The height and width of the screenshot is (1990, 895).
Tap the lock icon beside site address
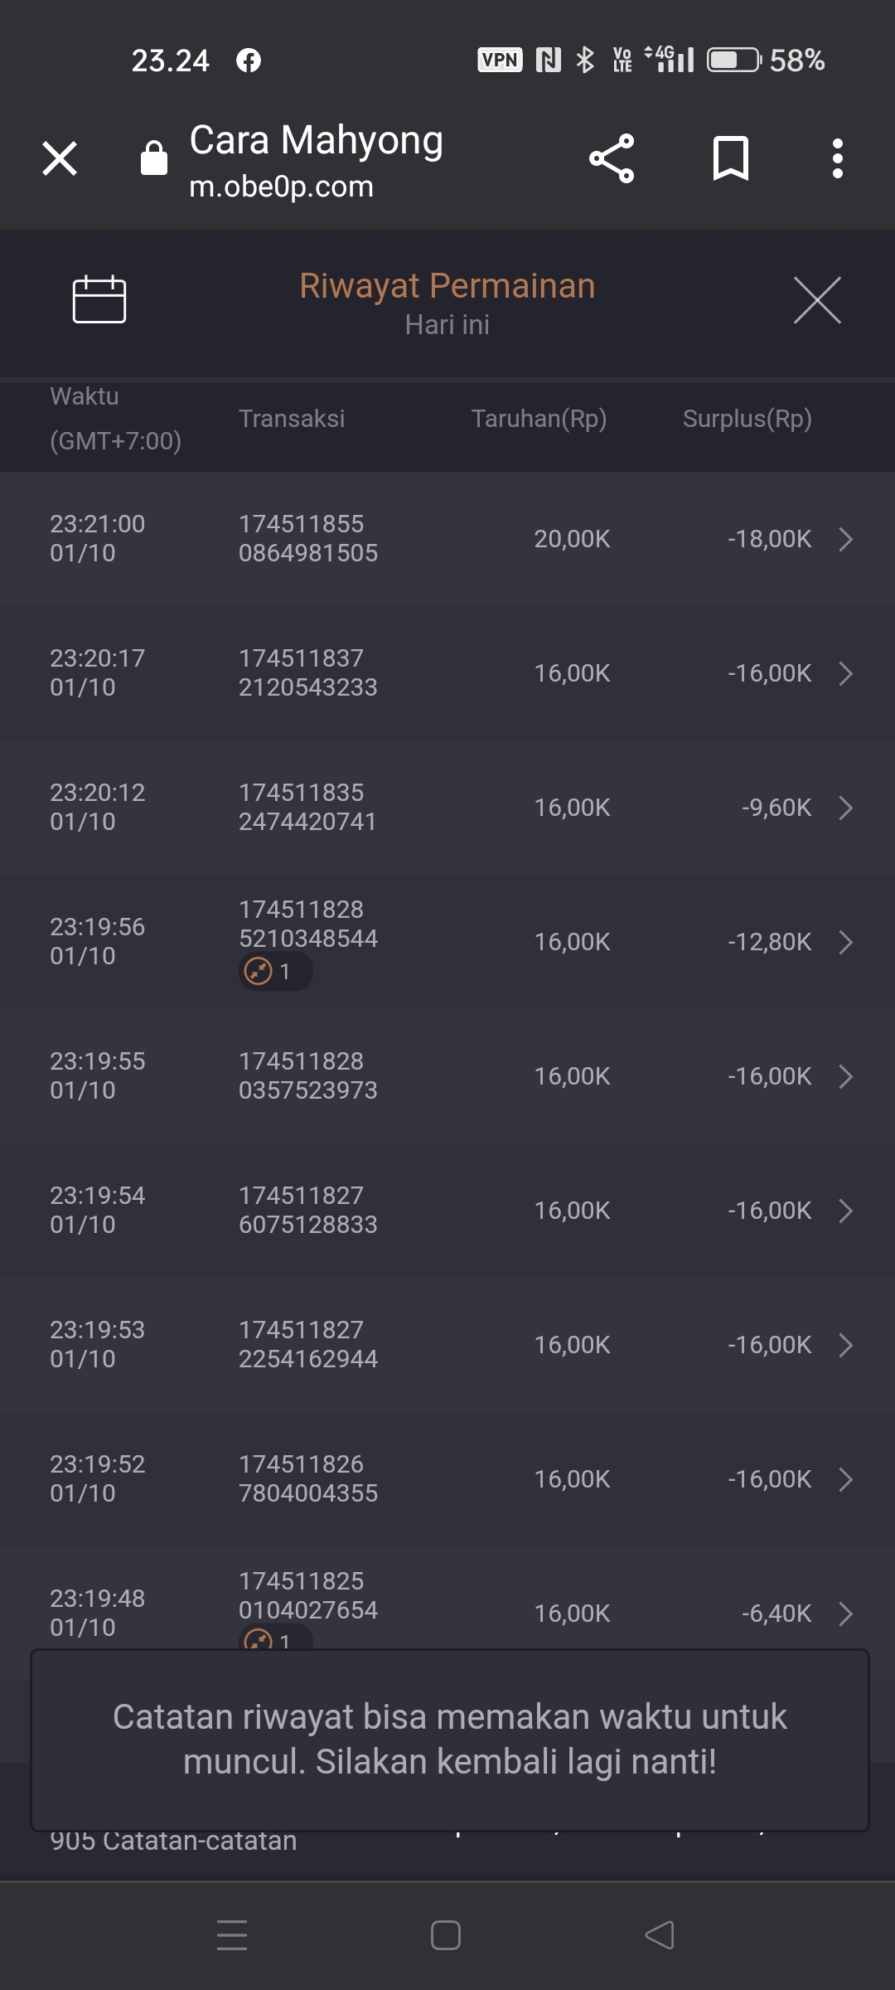click(154, 158)
